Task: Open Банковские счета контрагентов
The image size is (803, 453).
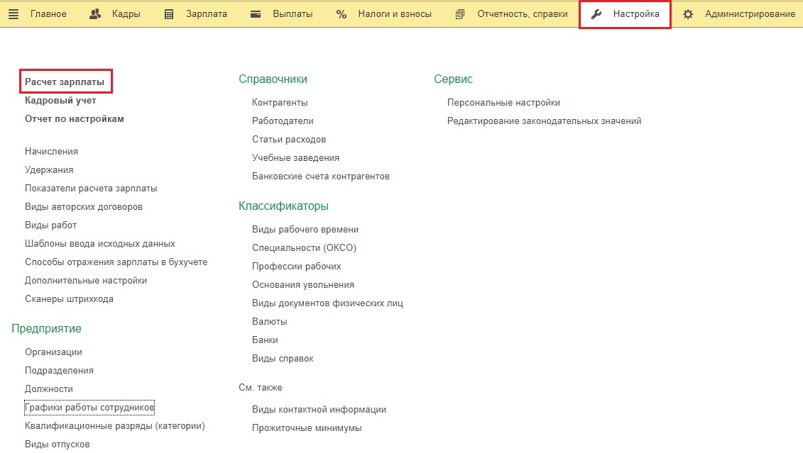Action: (x=321, y=176)
